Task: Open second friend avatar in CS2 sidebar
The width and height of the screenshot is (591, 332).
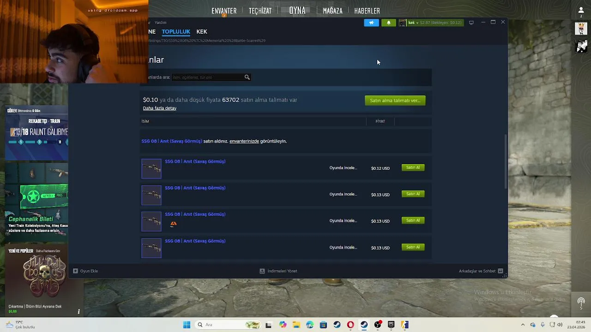Action: (581, 46)
